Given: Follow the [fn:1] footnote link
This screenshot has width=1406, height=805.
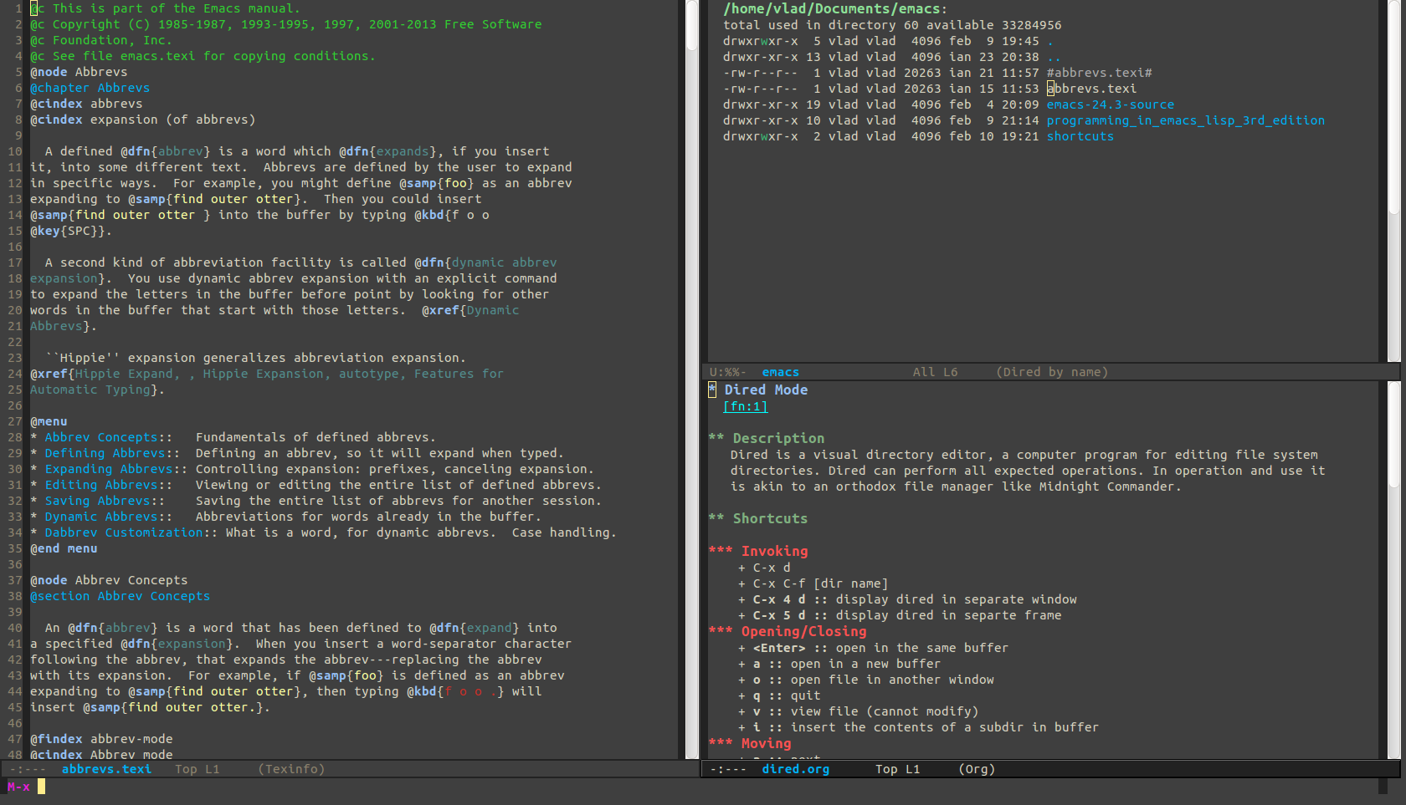Looking at the screenshot, I should (745, 406).
